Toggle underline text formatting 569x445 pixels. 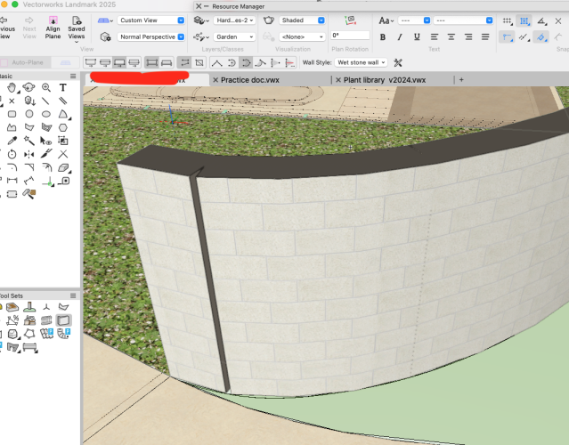pos(418,36)
